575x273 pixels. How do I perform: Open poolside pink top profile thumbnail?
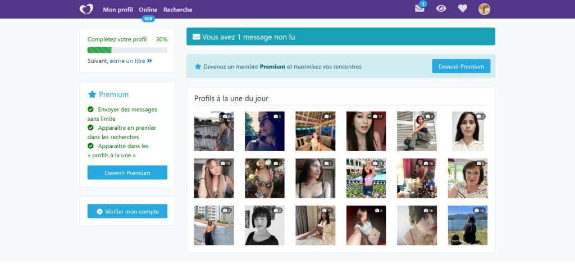coord(366,178)
